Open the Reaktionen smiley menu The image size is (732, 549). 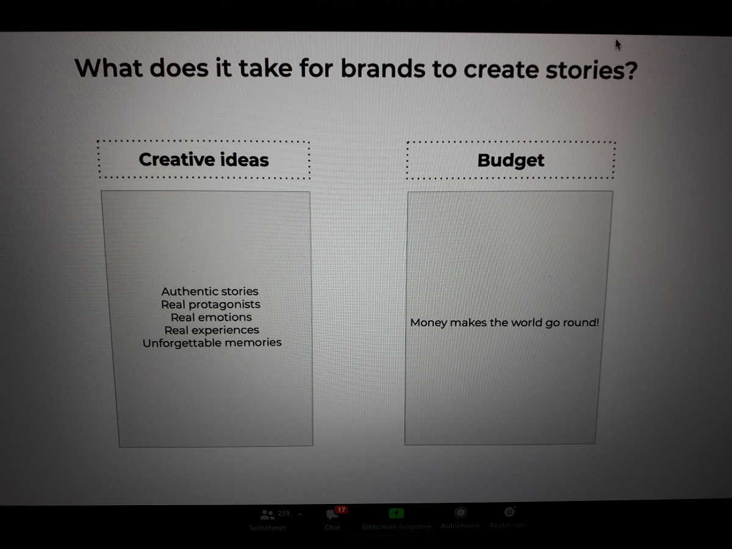[509, 517]
